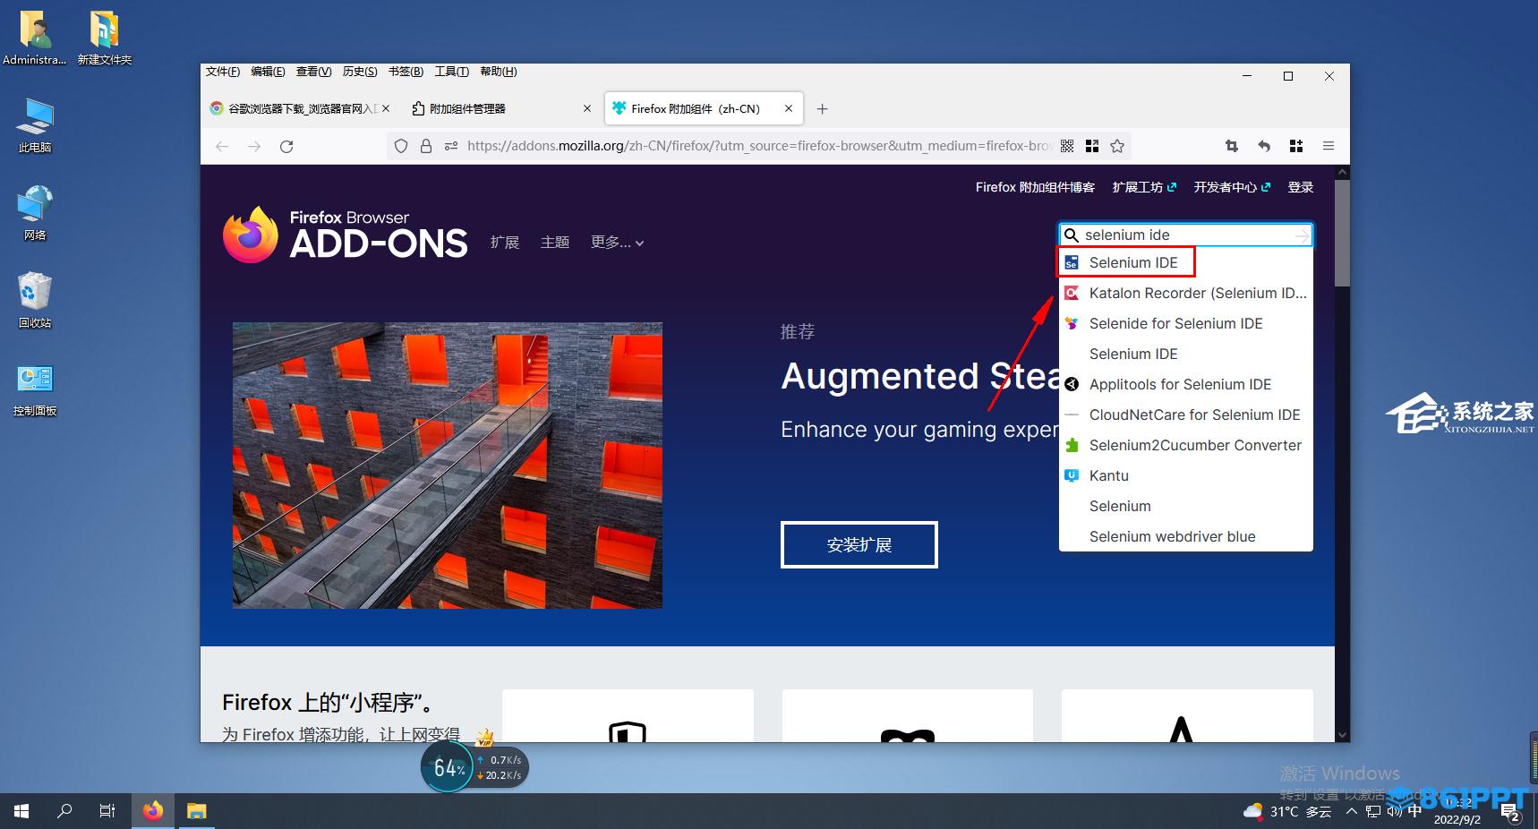Viewport: 1538px width, 829px height.
Task: Select Applitools for Selenium IDE suggestion
Action: [1186, 384]
